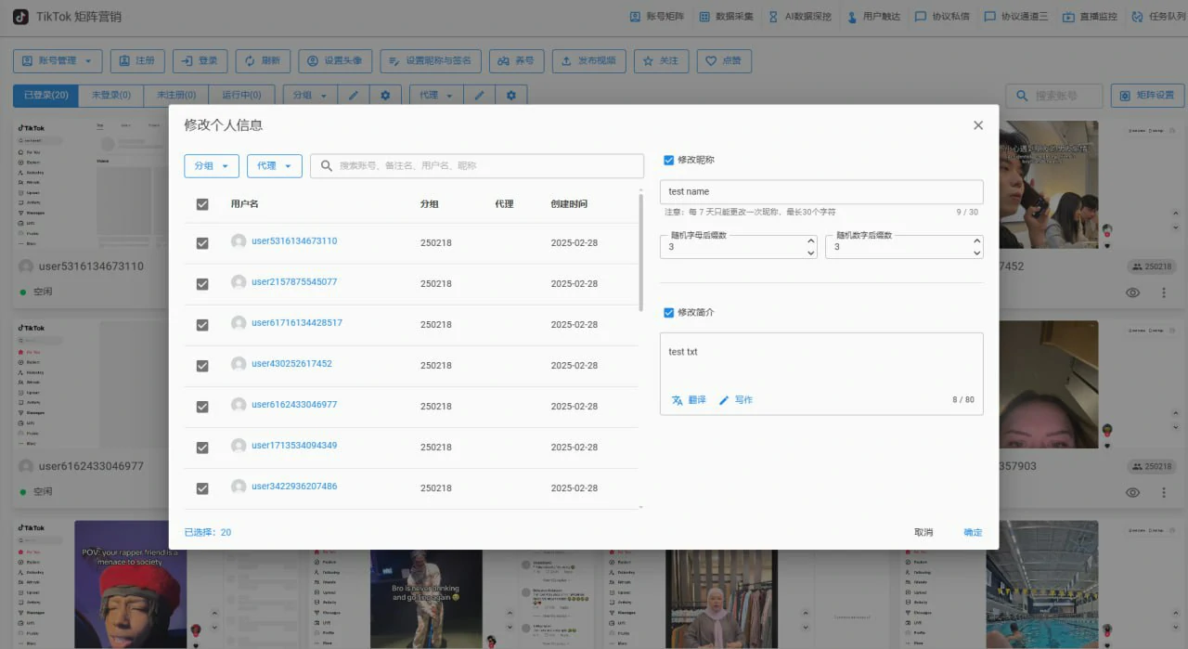
Task: Click the 确定 button to confirm changes
Action: point(972,532)
